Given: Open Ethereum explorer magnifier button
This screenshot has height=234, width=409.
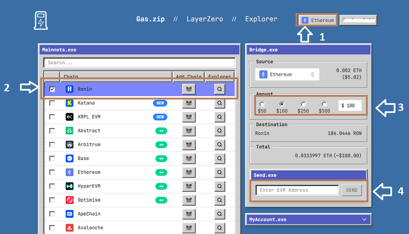Looking at the screenshot, I should pyautogui.click(x=220, y=172).
